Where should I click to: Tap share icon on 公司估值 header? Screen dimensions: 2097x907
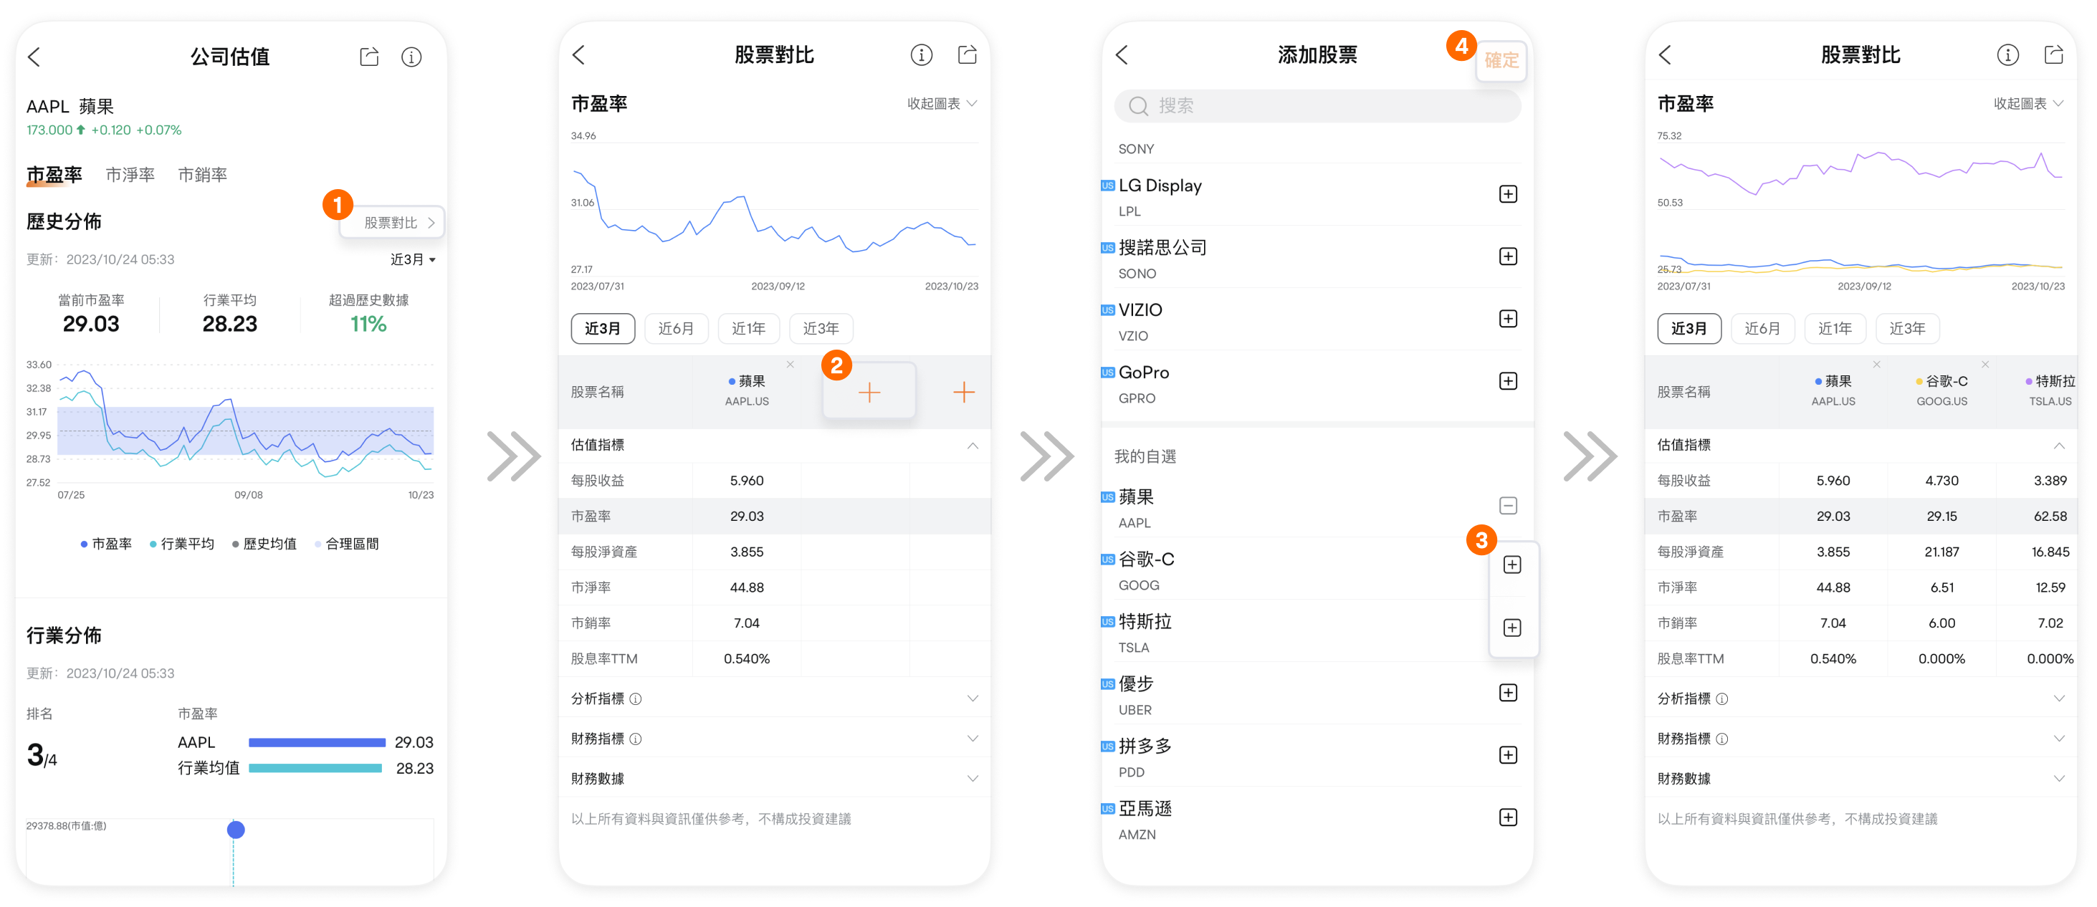pos(369,56)
